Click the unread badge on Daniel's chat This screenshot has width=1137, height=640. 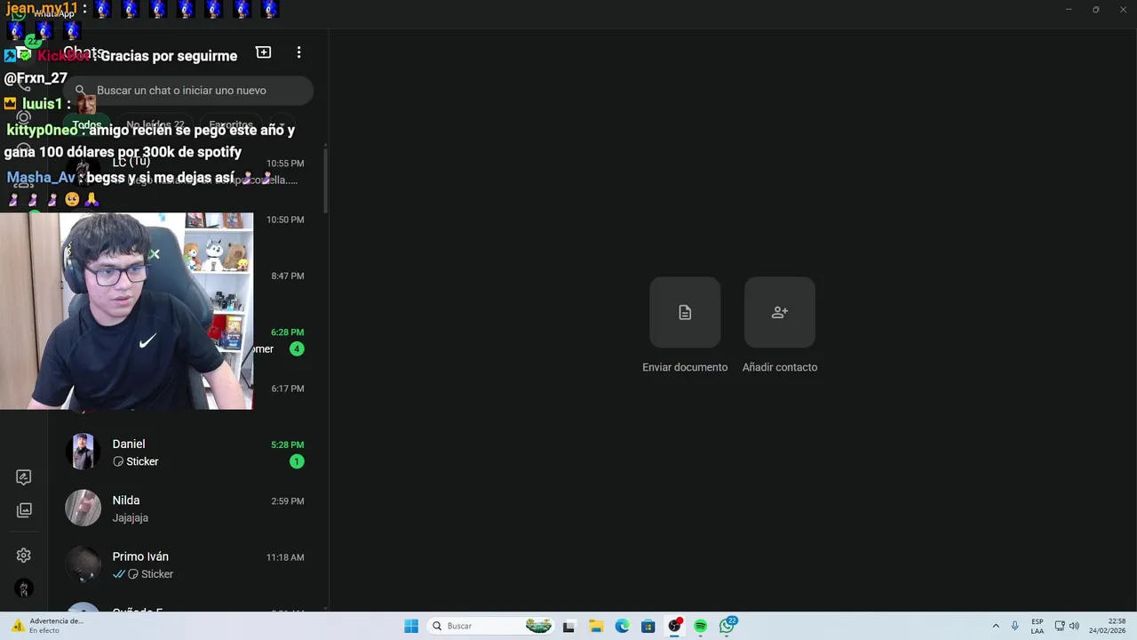point(297,461)
